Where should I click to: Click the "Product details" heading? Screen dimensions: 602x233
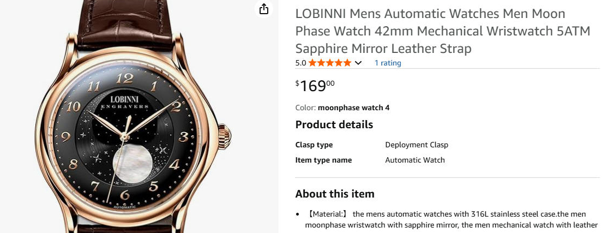click(334, 124)
